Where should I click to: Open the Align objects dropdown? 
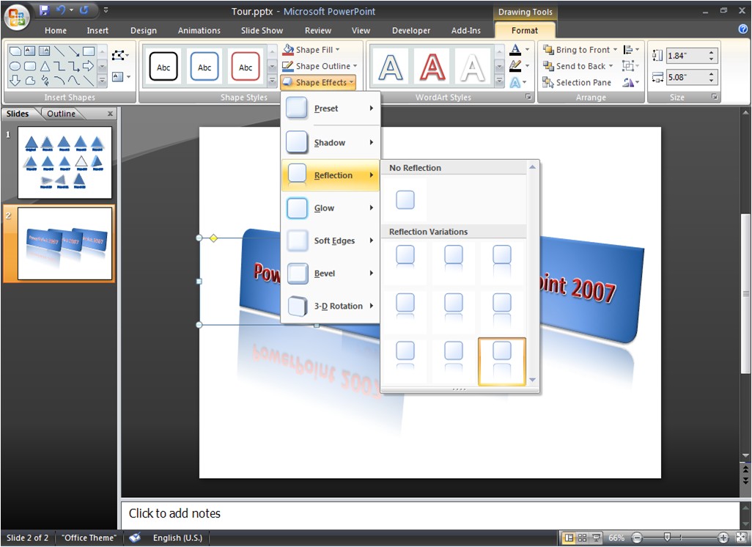point(630,49)
